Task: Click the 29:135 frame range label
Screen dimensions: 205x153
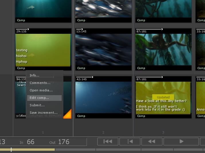Action: click(x=21, y=32)
